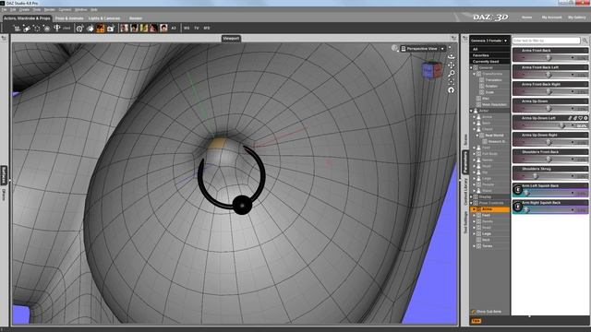This screenshot has height=332, width=591.
Task: Click the orange highlighted face toolbar icon
Action: tap(101, 29)
